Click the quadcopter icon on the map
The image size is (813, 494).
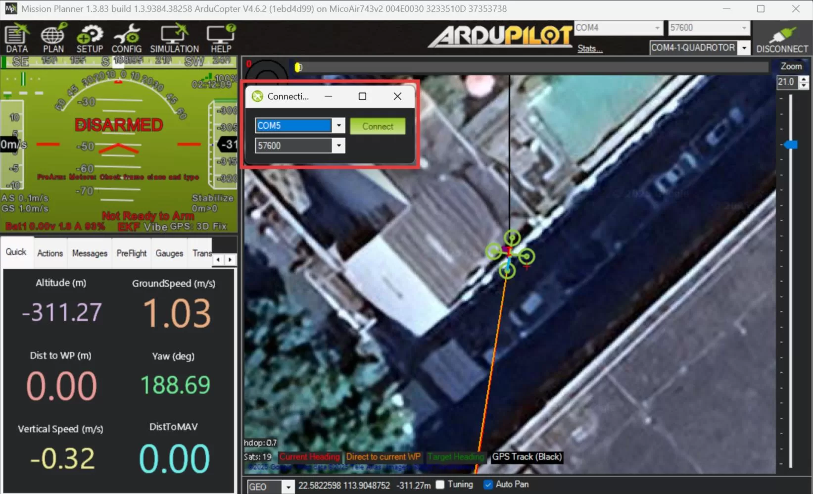click(510, 254)
